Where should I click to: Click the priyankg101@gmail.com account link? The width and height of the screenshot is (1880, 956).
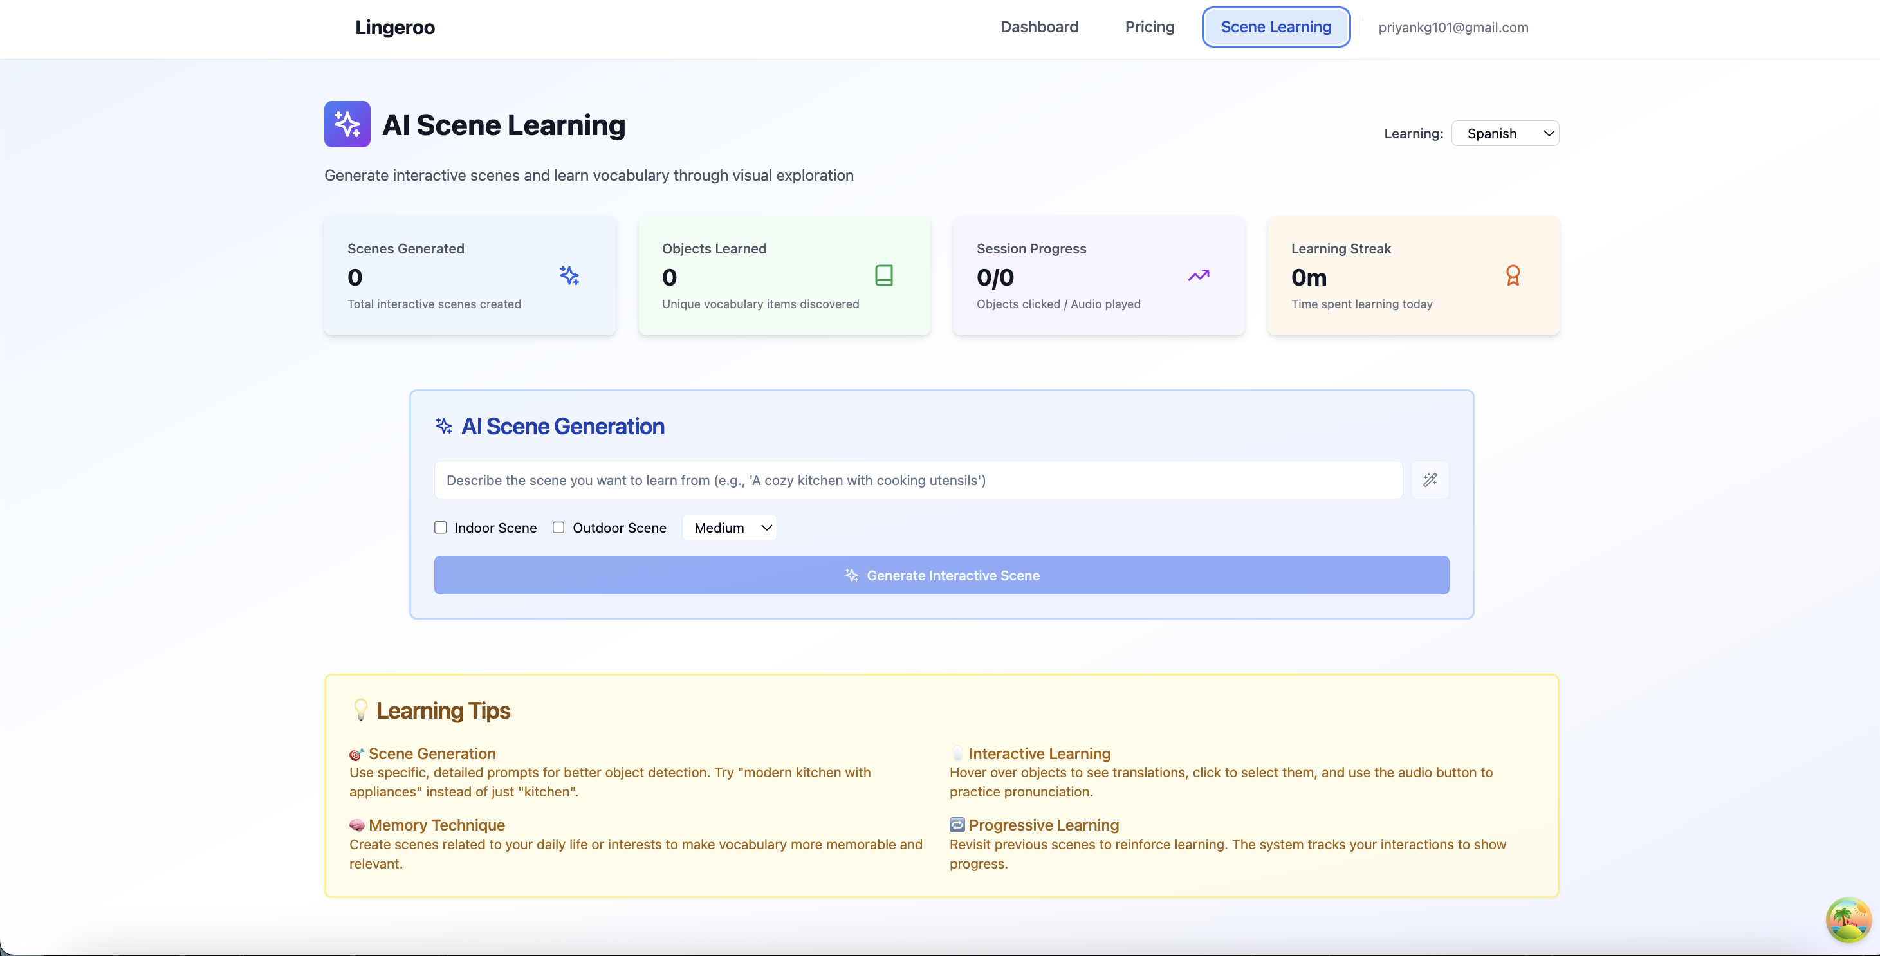click(1453, 27)
